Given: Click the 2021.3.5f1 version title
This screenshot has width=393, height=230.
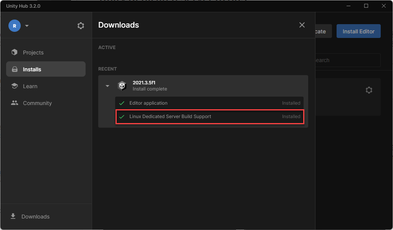Looking at the screenshot, I should (144, 82).
